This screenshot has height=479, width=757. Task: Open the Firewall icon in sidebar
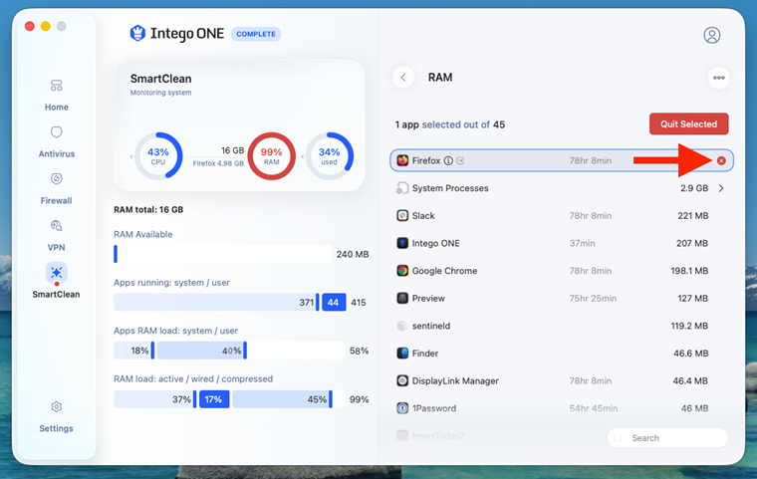[x=57, y=178]
